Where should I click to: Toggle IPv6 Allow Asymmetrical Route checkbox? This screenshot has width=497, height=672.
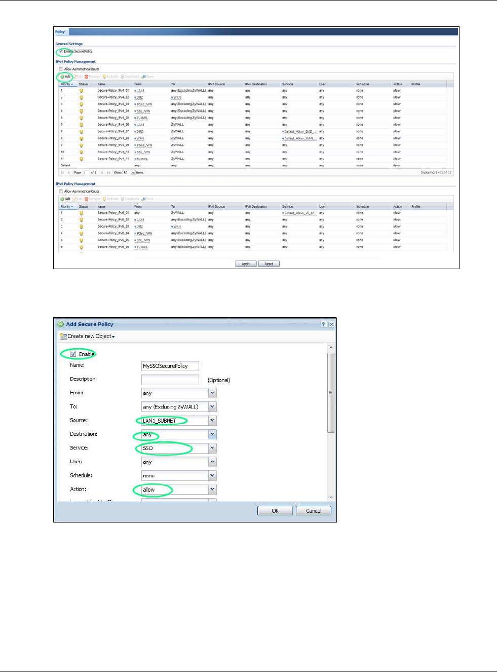61,192
